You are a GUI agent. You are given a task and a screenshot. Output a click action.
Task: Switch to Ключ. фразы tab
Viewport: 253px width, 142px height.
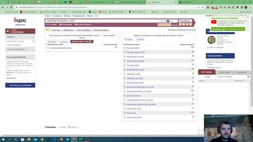(207, 72)
